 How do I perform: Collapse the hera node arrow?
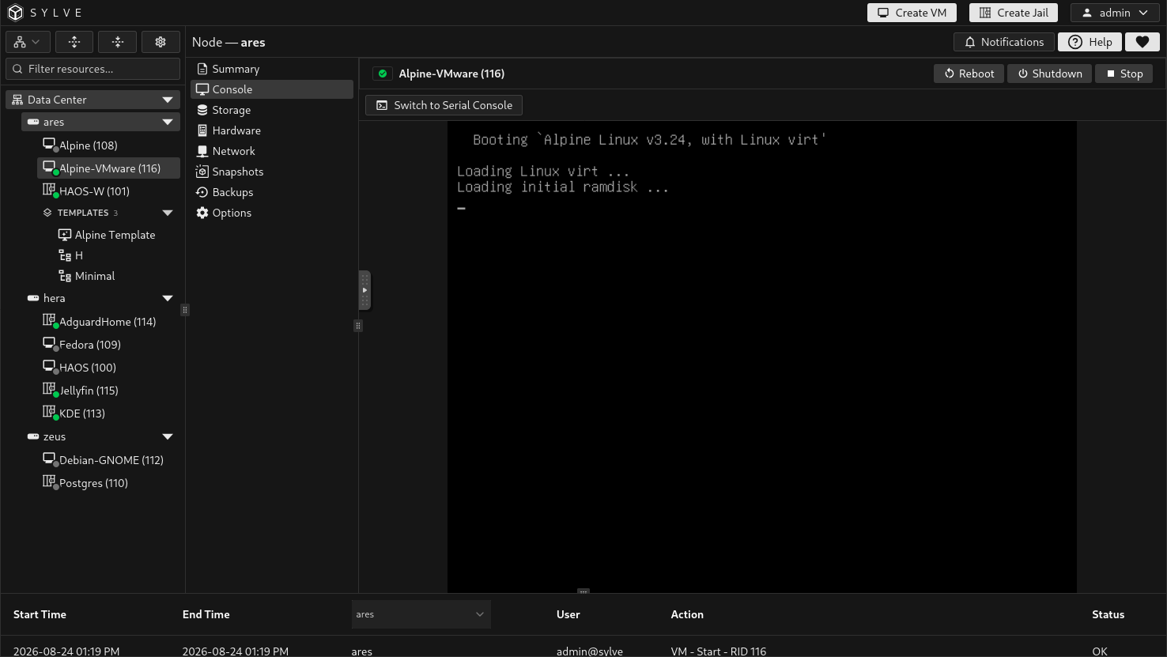[168, 298]
